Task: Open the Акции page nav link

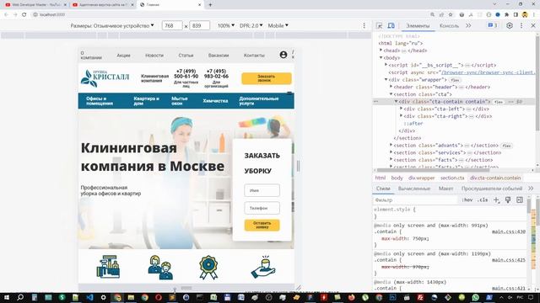Action: [123, 56]
